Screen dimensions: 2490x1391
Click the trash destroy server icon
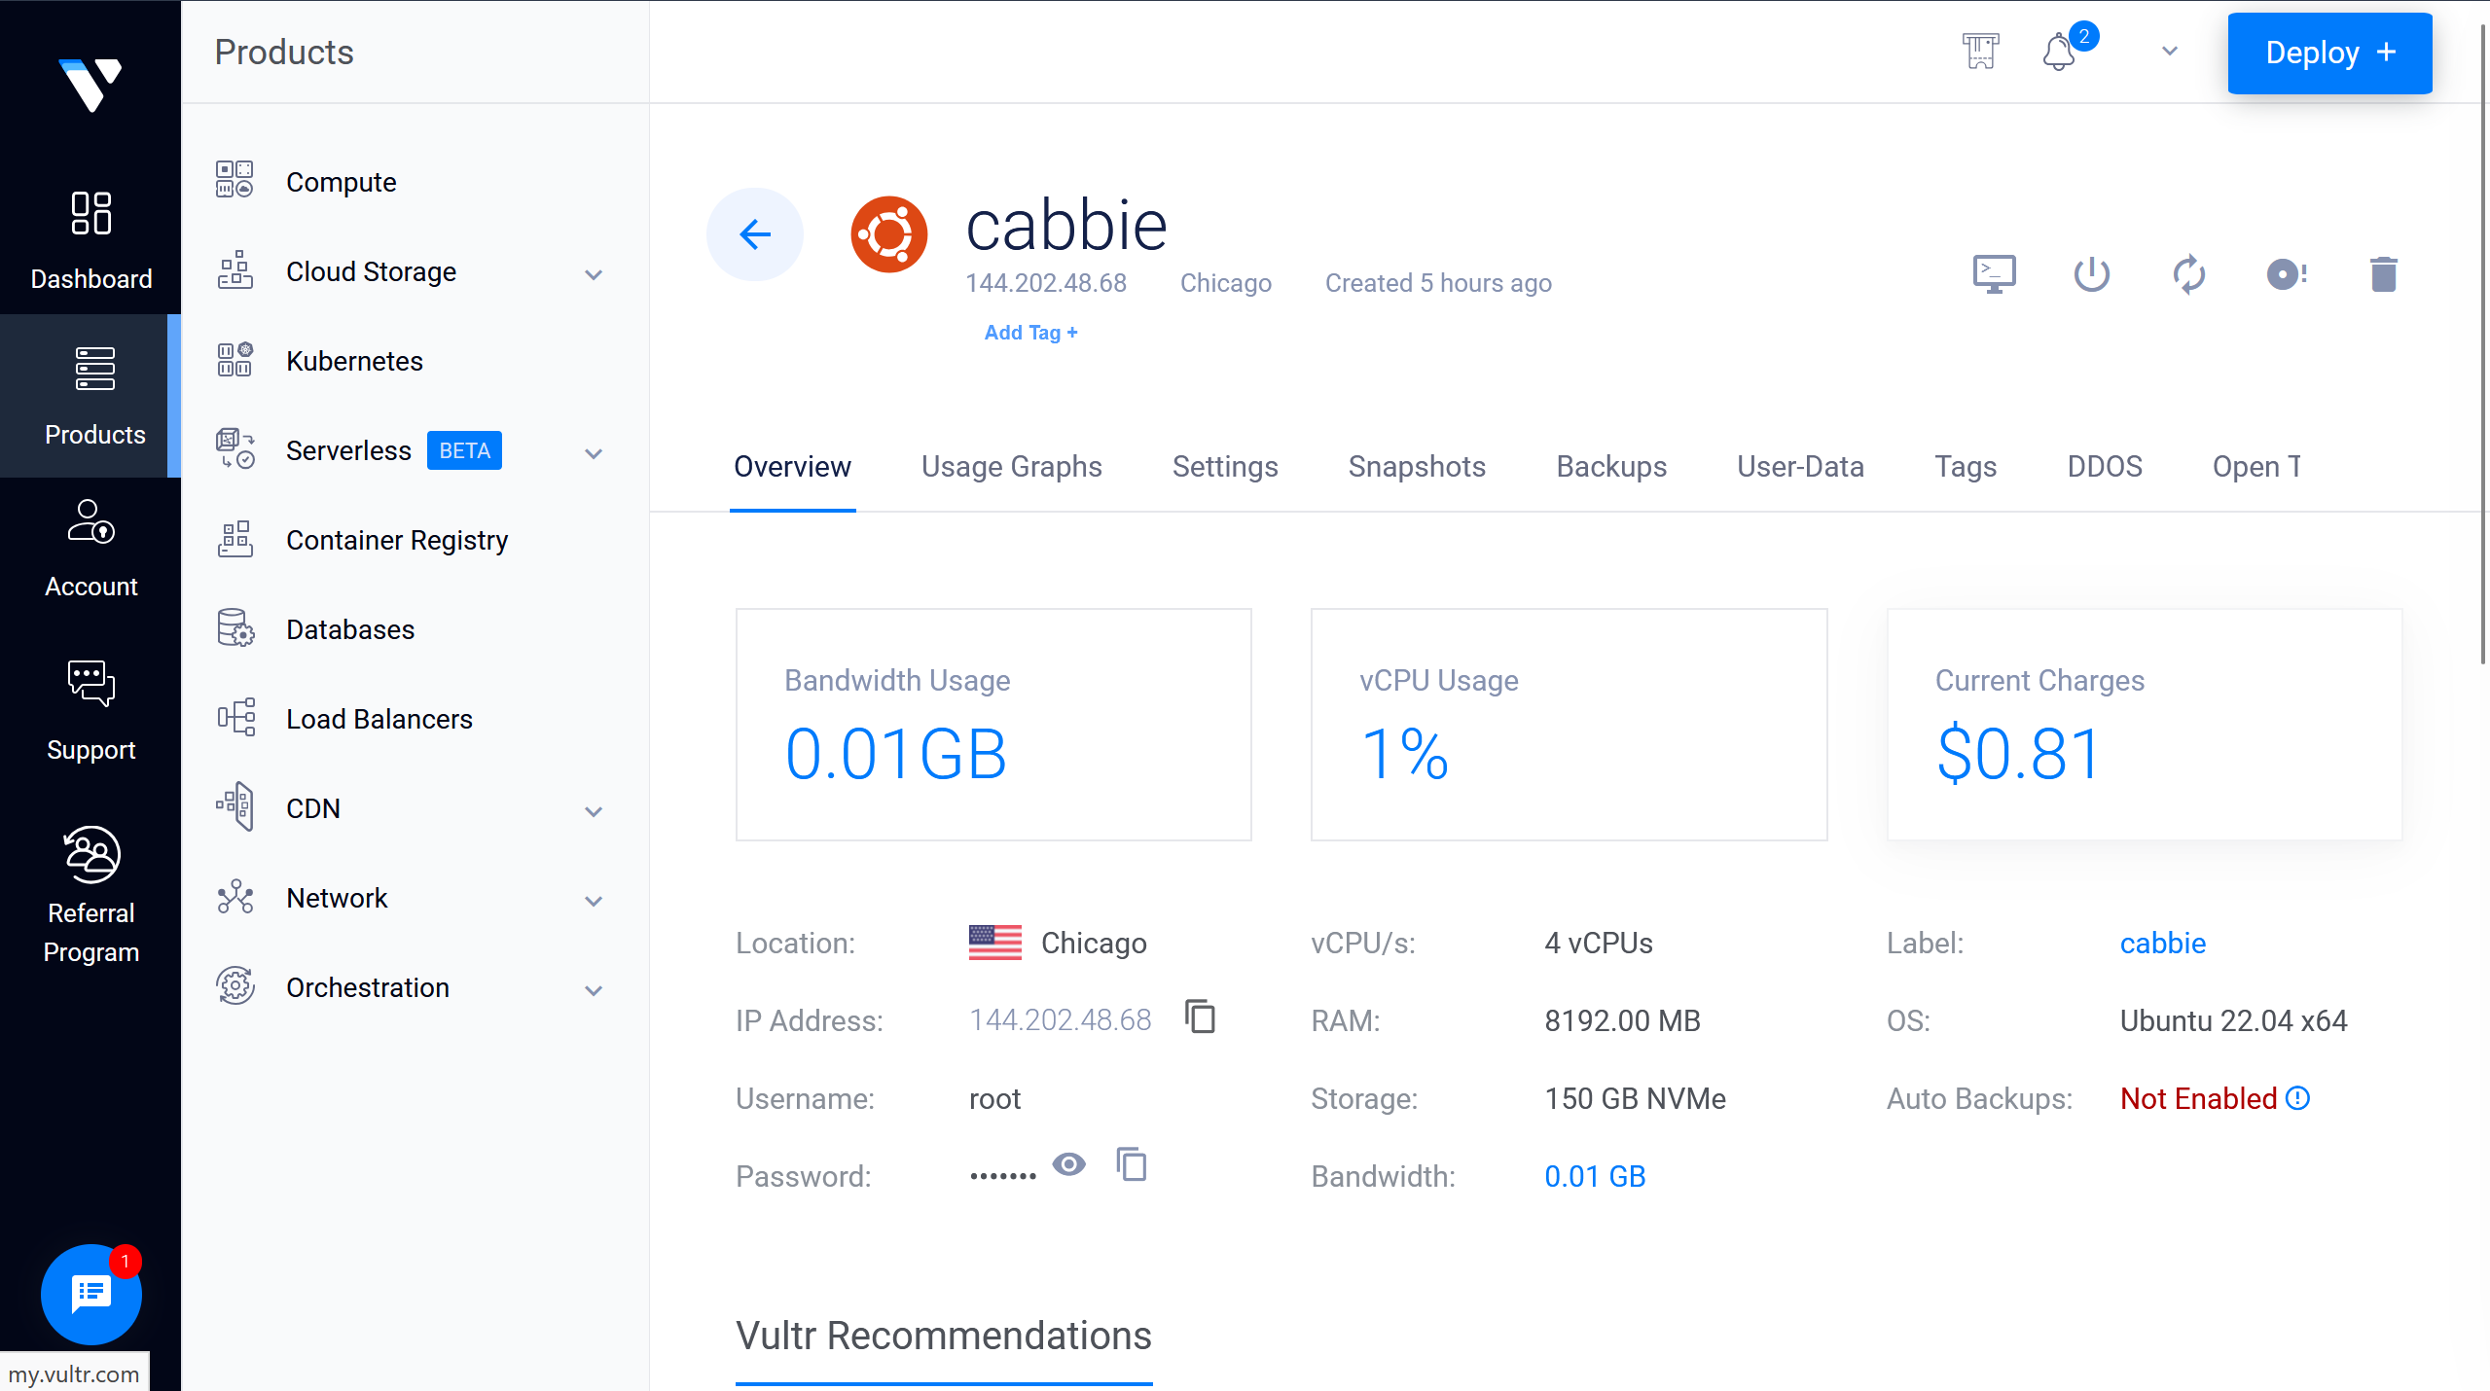[2383, 274]
